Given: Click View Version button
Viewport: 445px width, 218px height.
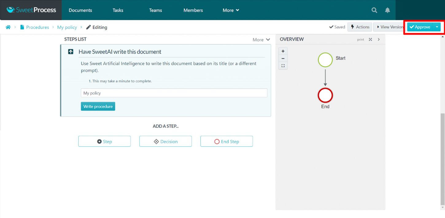Looking at the screenshot, I should [x=389, y=27].
